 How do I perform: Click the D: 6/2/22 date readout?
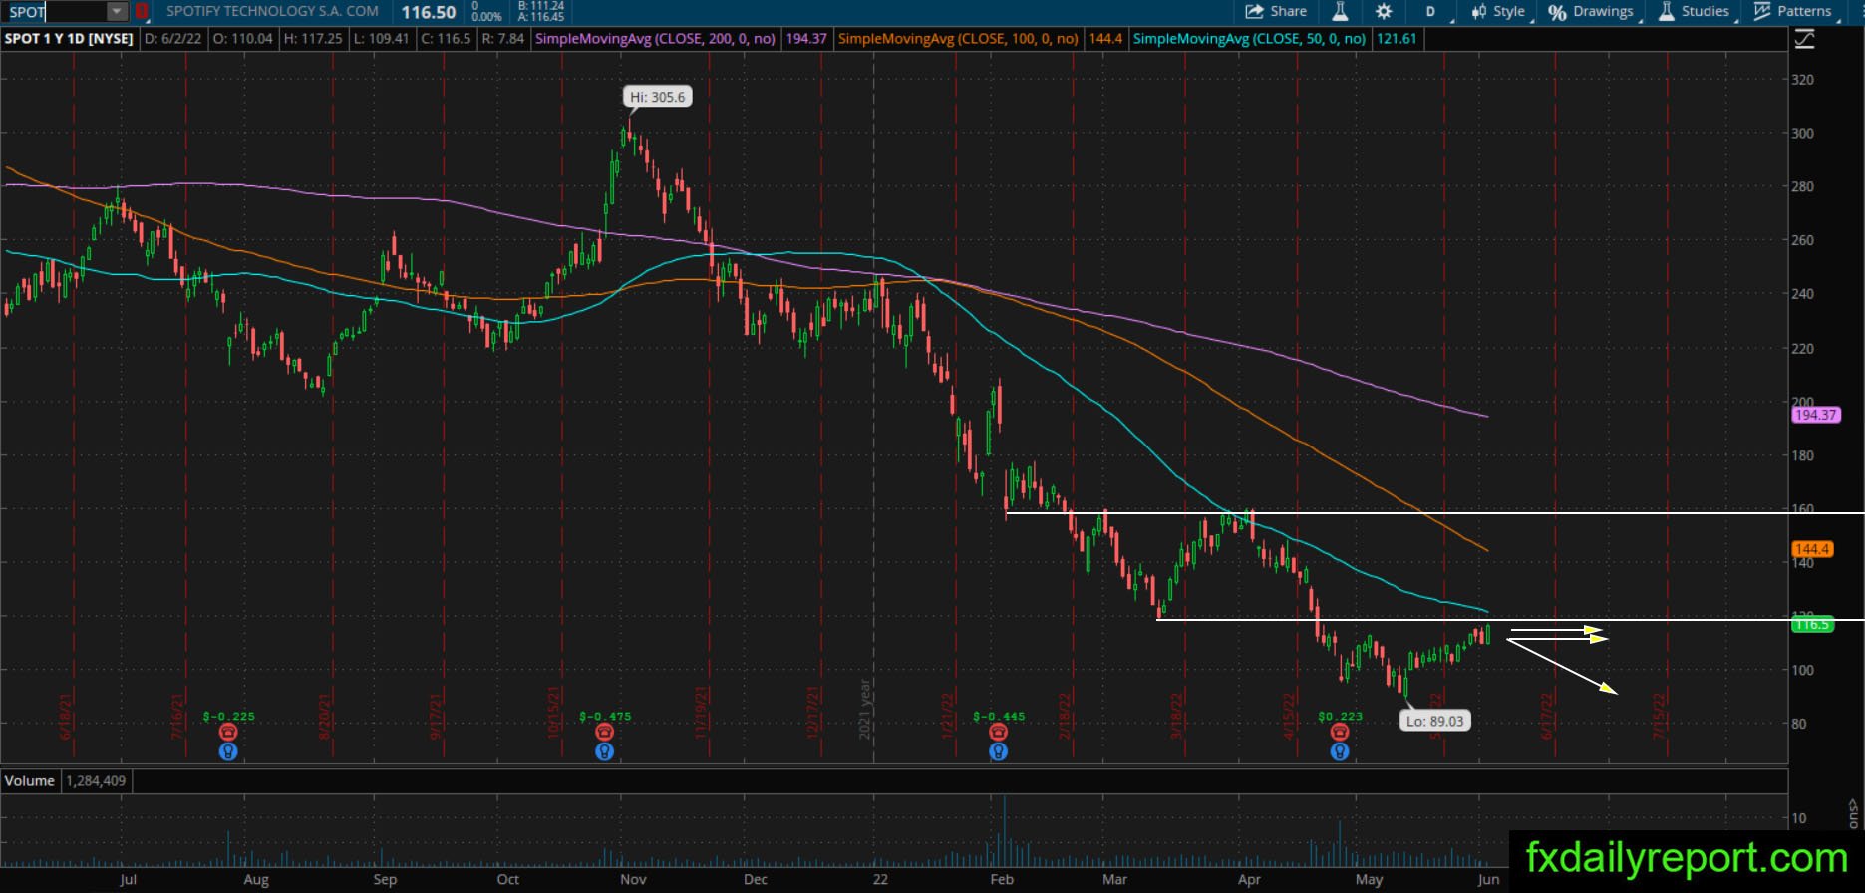pyautogui.click(x=175, y=39)
